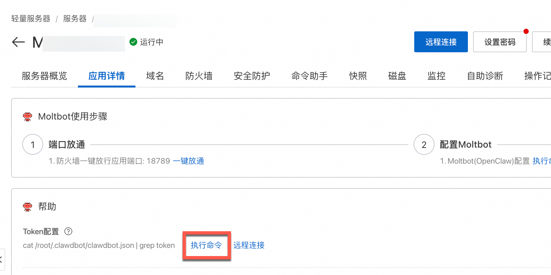
Task: Switch to the 域名 tab
Action: point(155,76)
